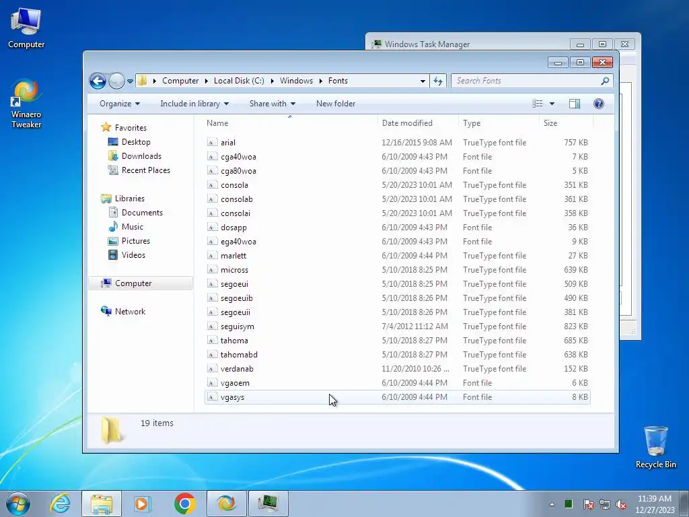Open the address bar history dropdown
The width and height of the screenshot is (689, 517).
(423, 81)
